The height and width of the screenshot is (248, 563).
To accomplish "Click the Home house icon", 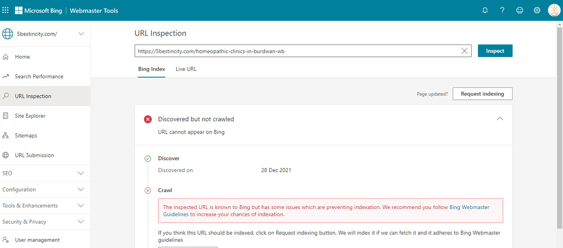I will point(6,57).
